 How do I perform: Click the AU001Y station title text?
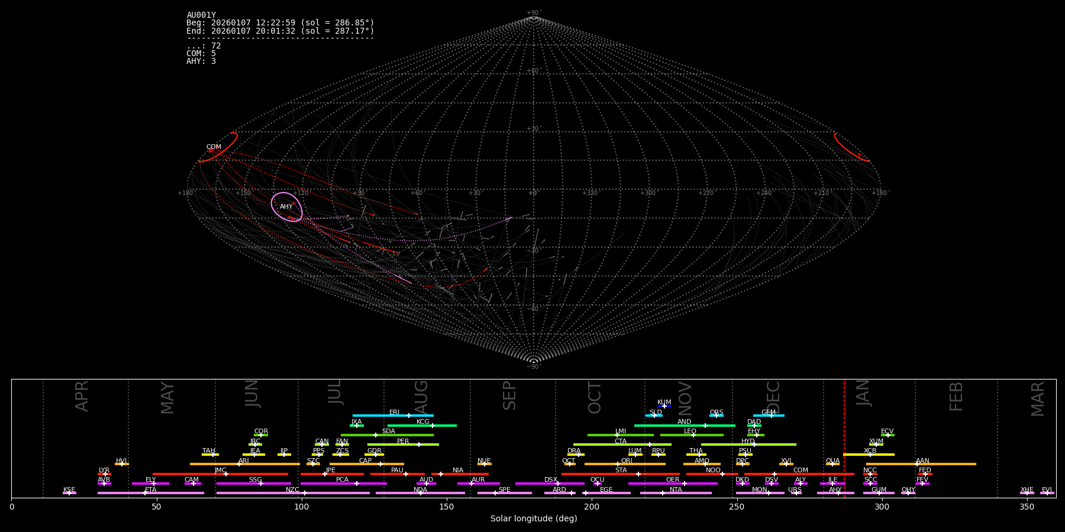click(201, 15)
